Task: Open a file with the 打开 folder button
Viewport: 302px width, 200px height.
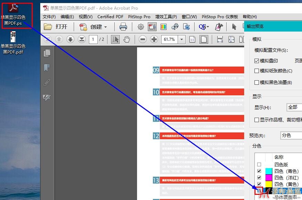Action: coord(55,27)
